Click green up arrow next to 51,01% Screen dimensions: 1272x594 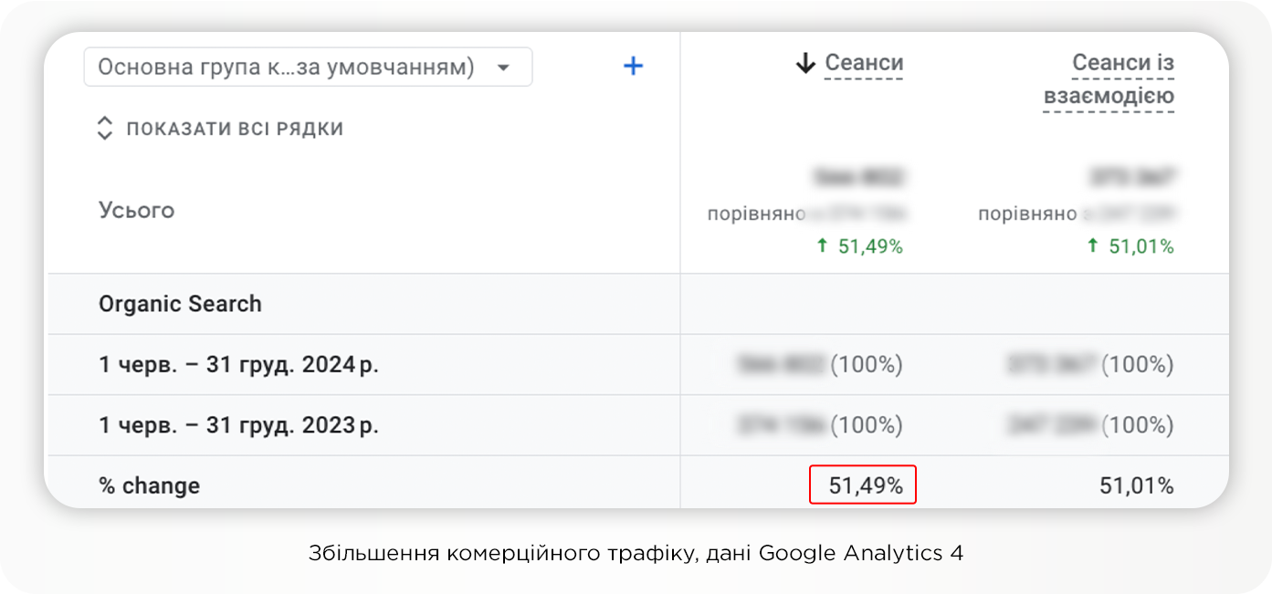pyautogui.click(x=1092, y=245)
